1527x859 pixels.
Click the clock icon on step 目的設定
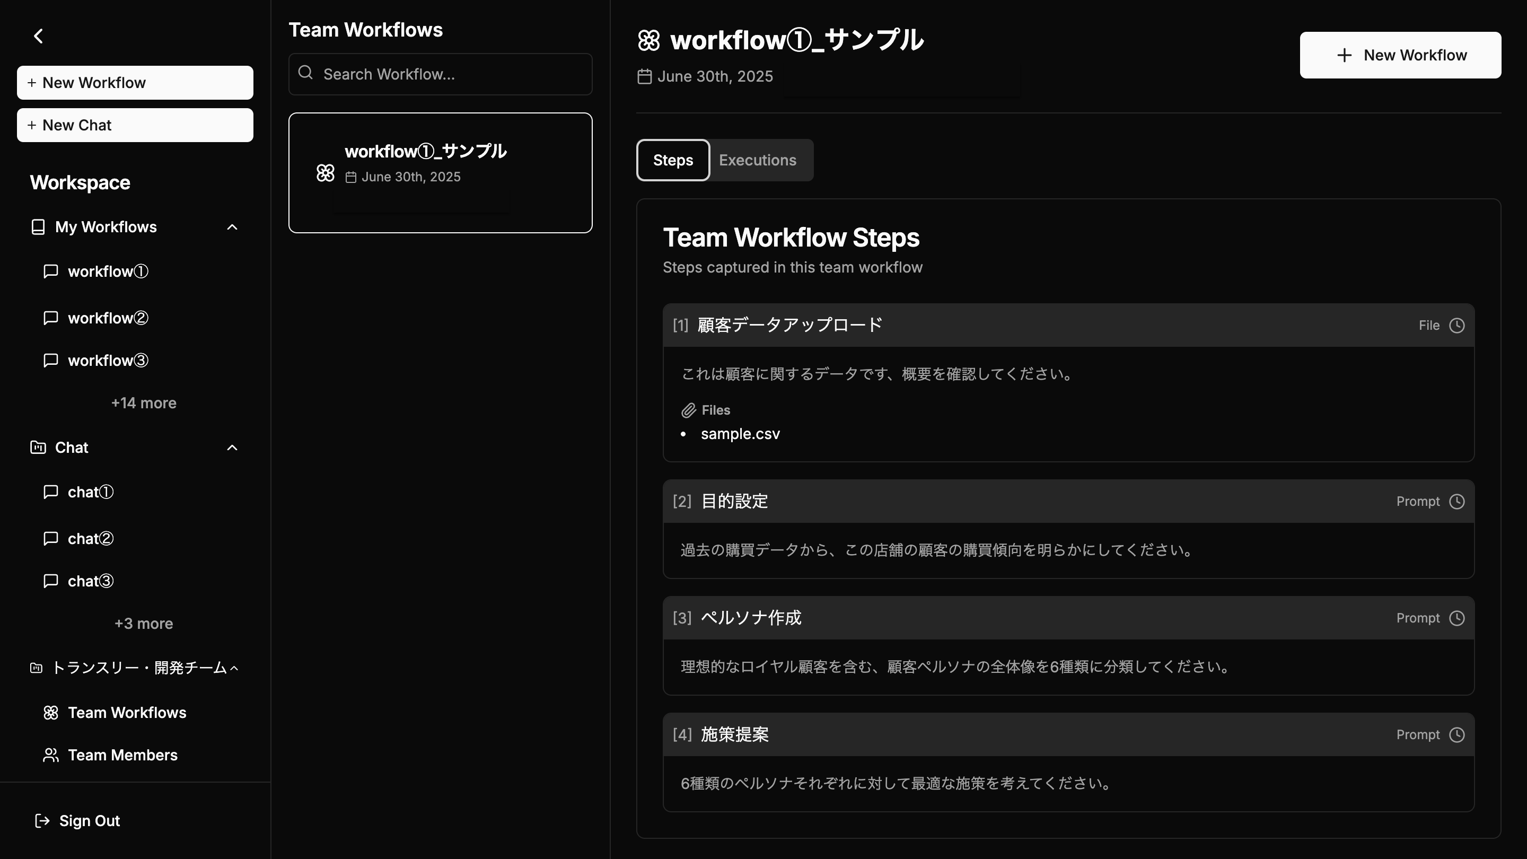pyautogui.click(x=1457, y=502)
